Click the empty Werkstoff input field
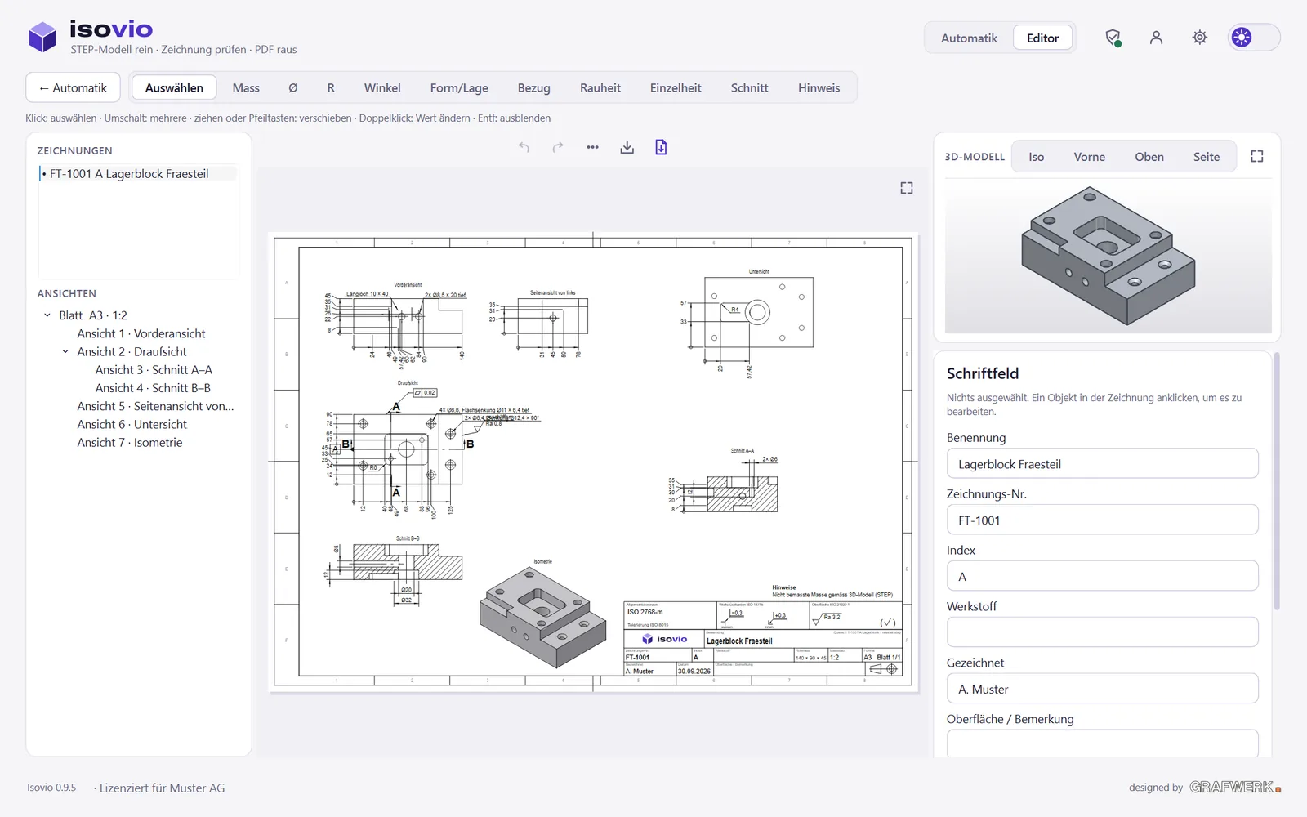This screenshot has width=1307, height=817. (x=1102, y=632)
